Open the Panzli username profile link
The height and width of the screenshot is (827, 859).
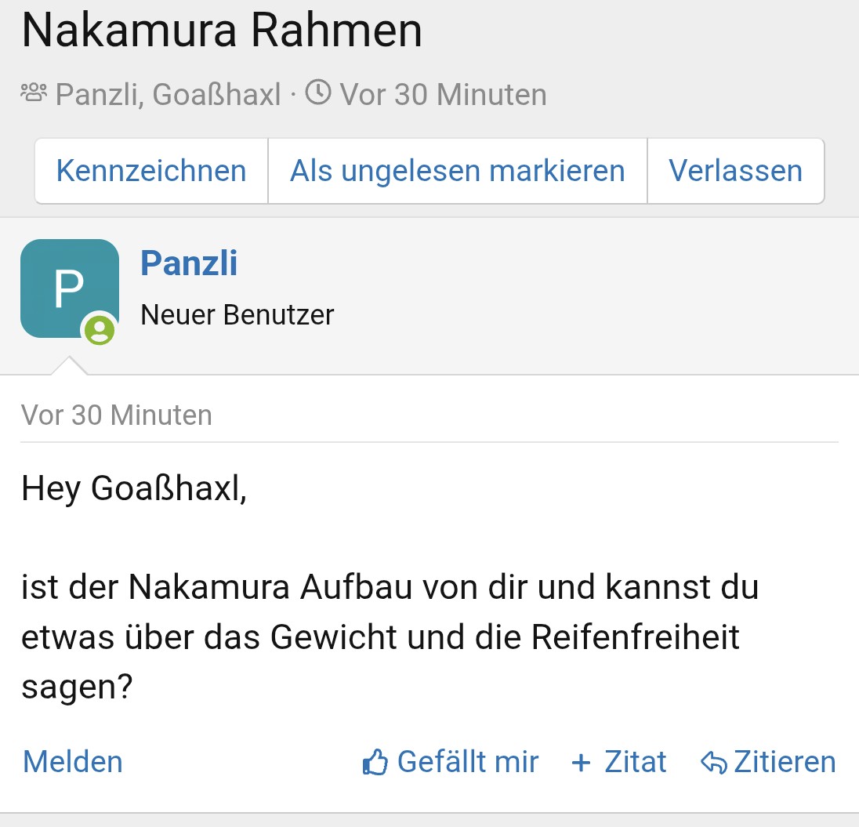click(x=189, y=263)
